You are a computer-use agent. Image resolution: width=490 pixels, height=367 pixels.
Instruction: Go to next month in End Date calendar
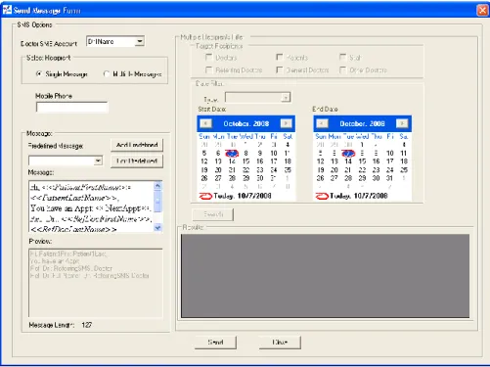(x=402, y=123)
